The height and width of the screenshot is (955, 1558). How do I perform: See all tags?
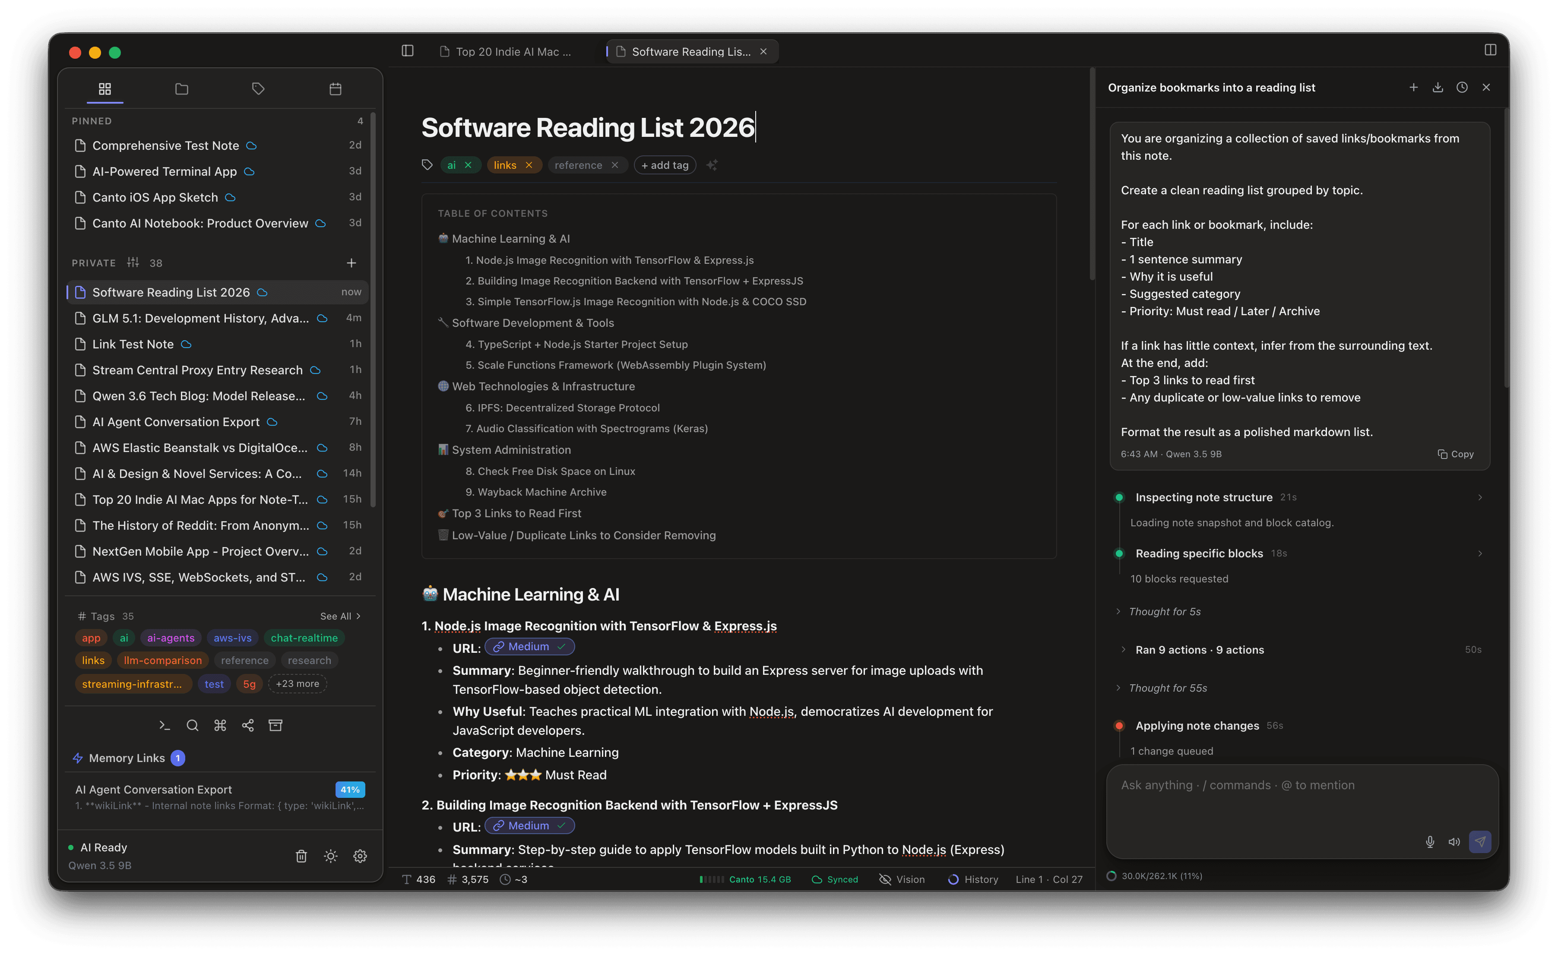coord(340,616)
